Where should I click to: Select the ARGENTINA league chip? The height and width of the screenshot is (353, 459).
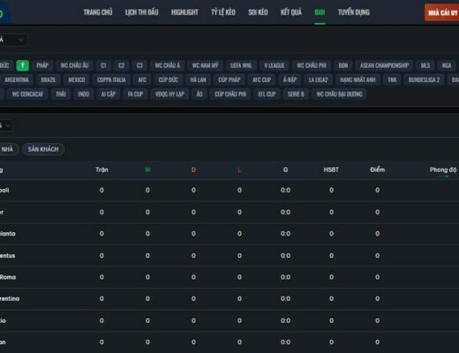pos(17,79)
